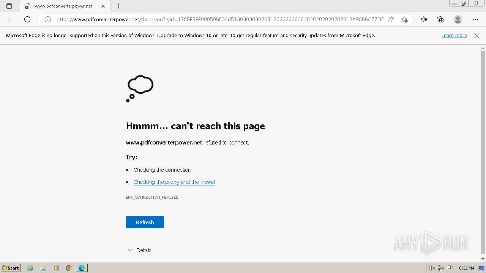486x273 pixels.
Task: Click the volume speaker tray icon
Action: click(x=432, y=268)
